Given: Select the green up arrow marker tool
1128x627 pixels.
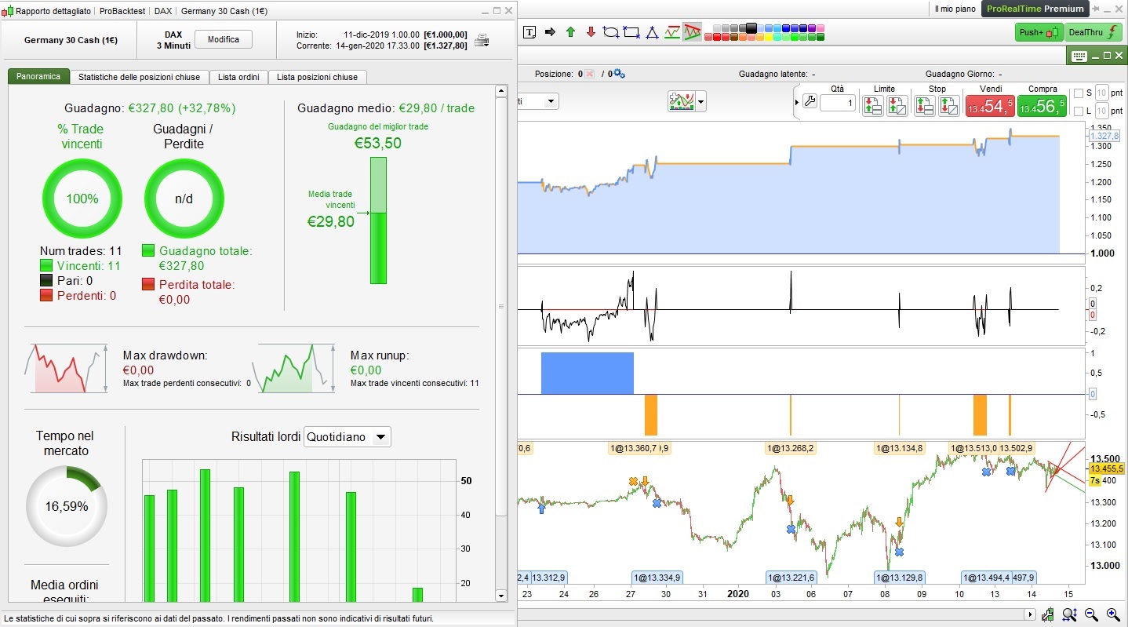Looking at the screenshot, I should (x=570, y=32).
